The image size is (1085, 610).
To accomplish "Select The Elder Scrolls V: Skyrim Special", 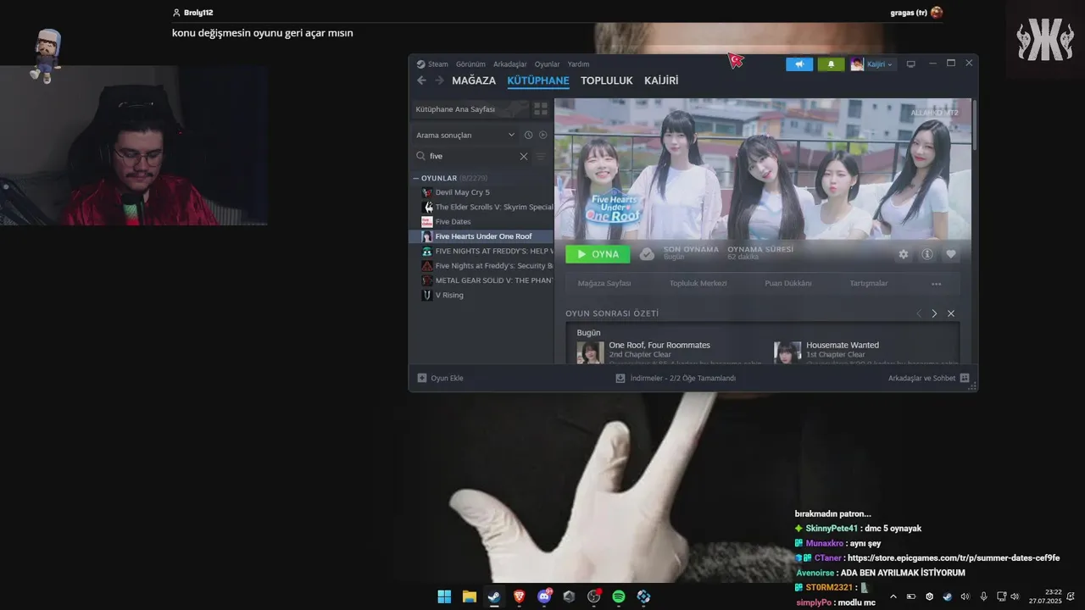I will (x=482, y=207).
